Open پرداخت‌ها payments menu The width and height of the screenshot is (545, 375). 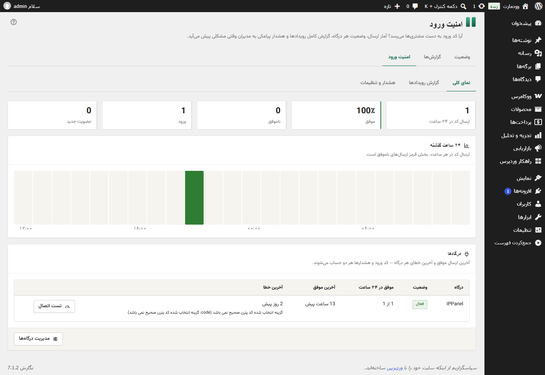pos(515,122)
